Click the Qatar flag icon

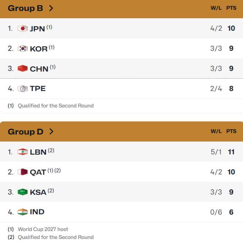click(23, 172)
